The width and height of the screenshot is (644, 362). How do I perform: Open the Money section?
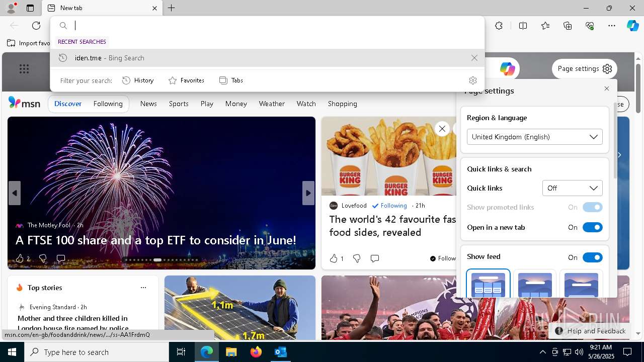(x=236, y=104)
